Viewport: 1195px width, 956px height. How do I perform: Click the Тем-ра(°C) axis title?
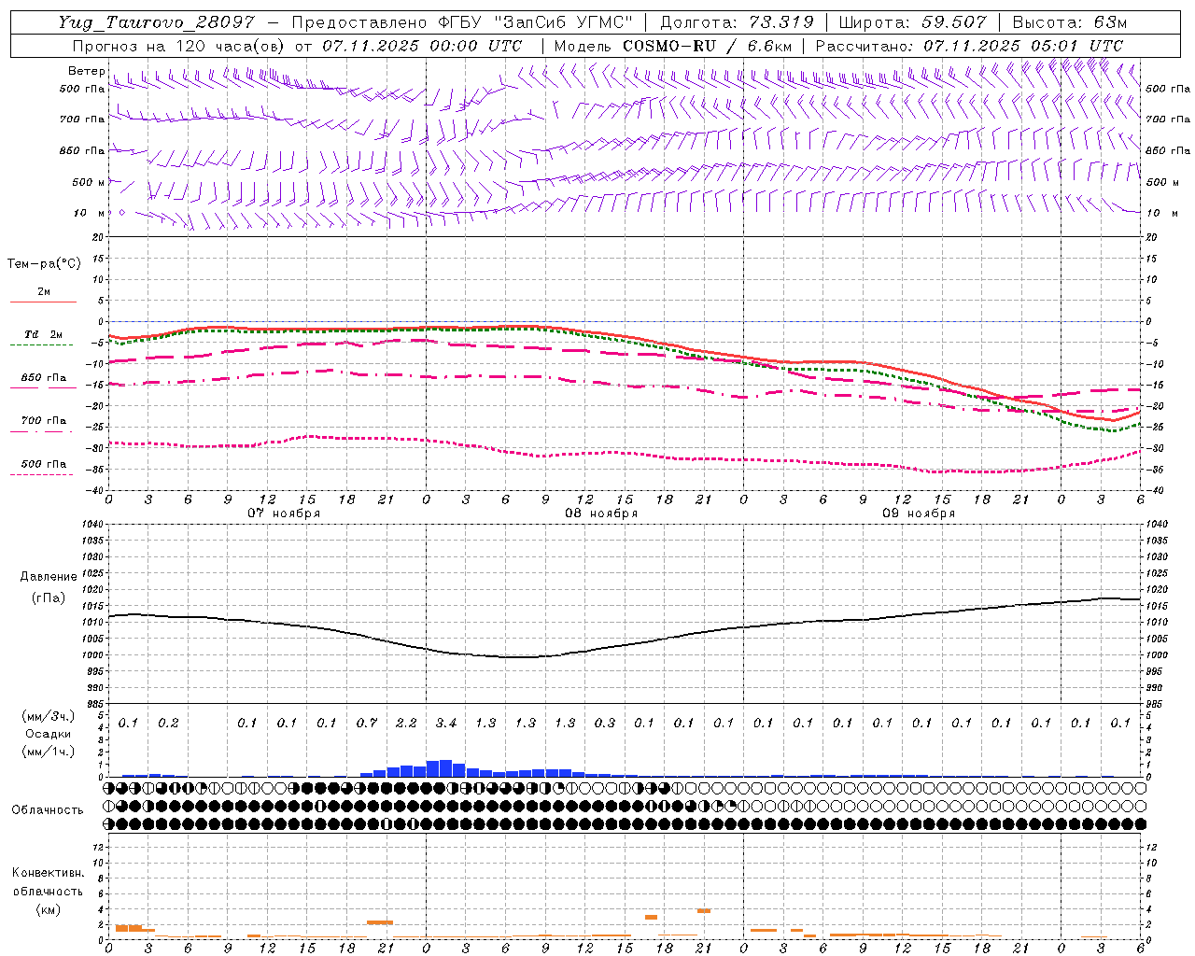[x=44, y=264]
